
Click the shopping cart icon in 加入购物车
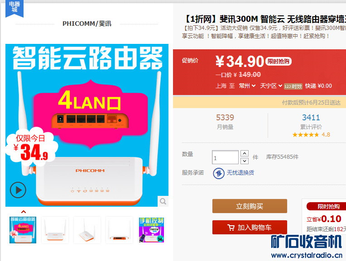pos(231,227)
